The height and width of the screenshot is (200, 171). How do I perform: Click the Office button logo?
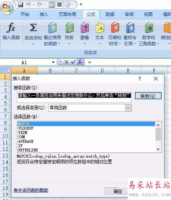7,8
